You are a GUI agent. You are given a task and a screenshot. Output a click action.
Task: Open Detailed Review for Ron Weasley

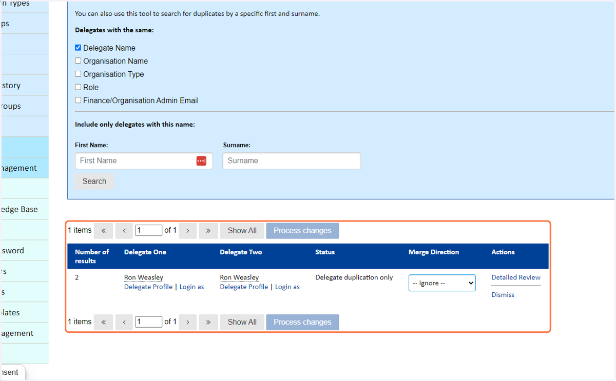tap(516, 277)
